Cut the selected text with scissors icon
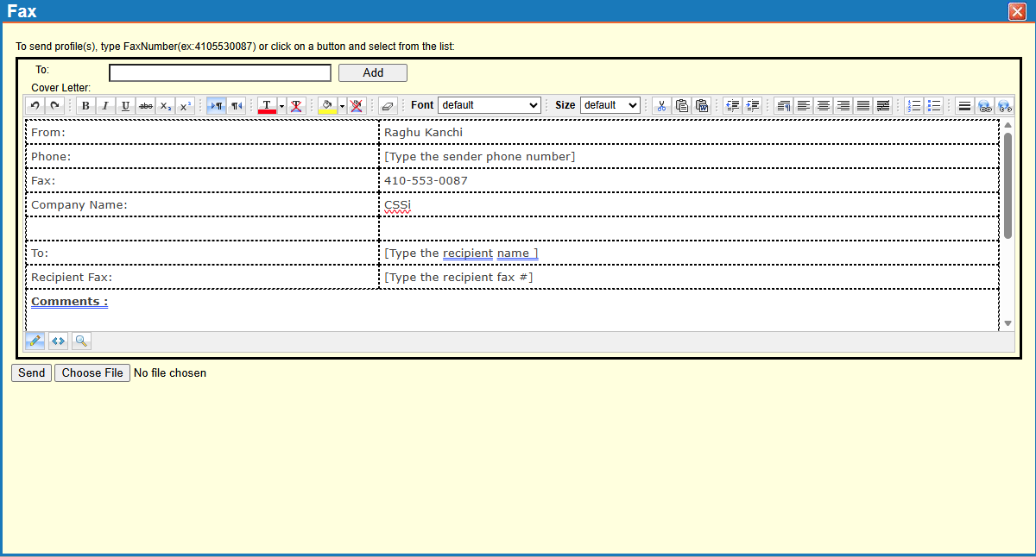The image size is (1036, 557). 661,105
